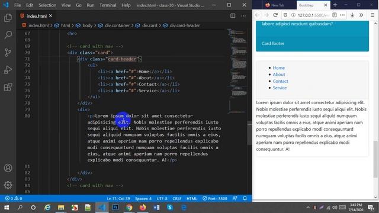Open Firefox downloads panel

tap(352, 15)
